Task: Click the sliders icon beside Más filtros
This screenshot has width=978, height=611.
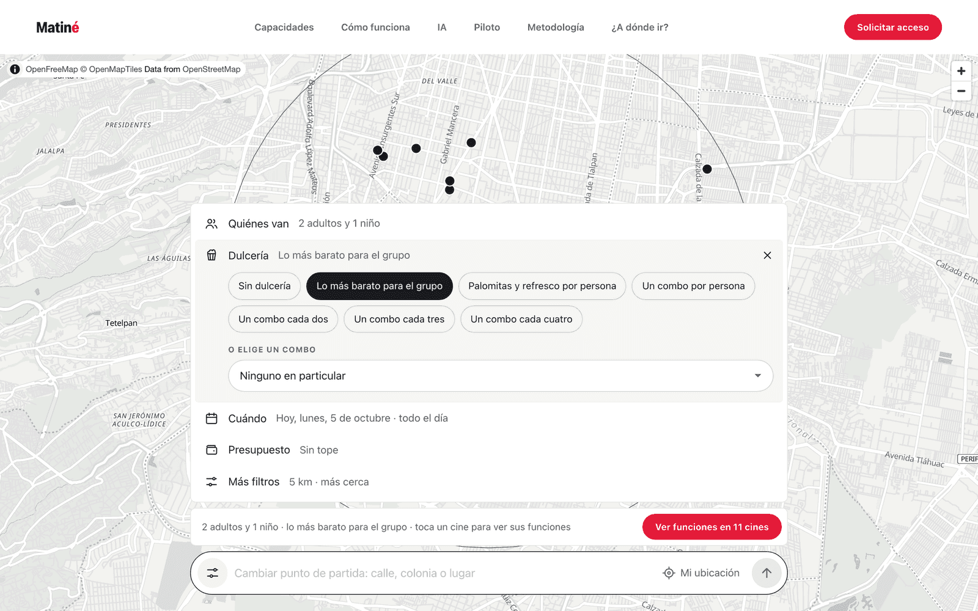Action: (211, 482)
